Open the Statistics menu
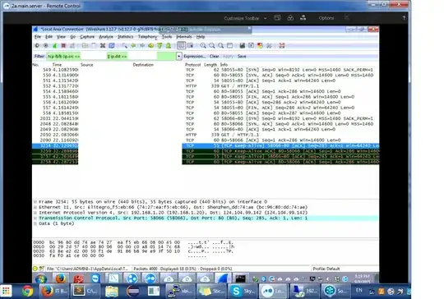The width and height of the screenshot is (444, 299). click(x=125, y=37)
